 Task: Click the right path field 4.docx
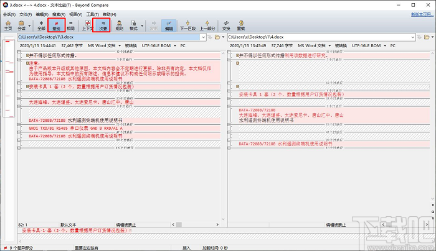pyautogui.click(x=319, y=37)
